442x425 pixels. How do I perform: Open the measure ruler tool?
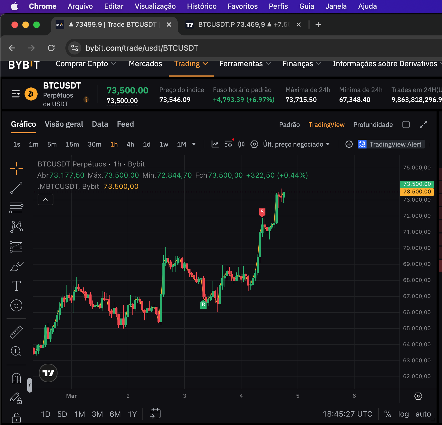point(16,332)
